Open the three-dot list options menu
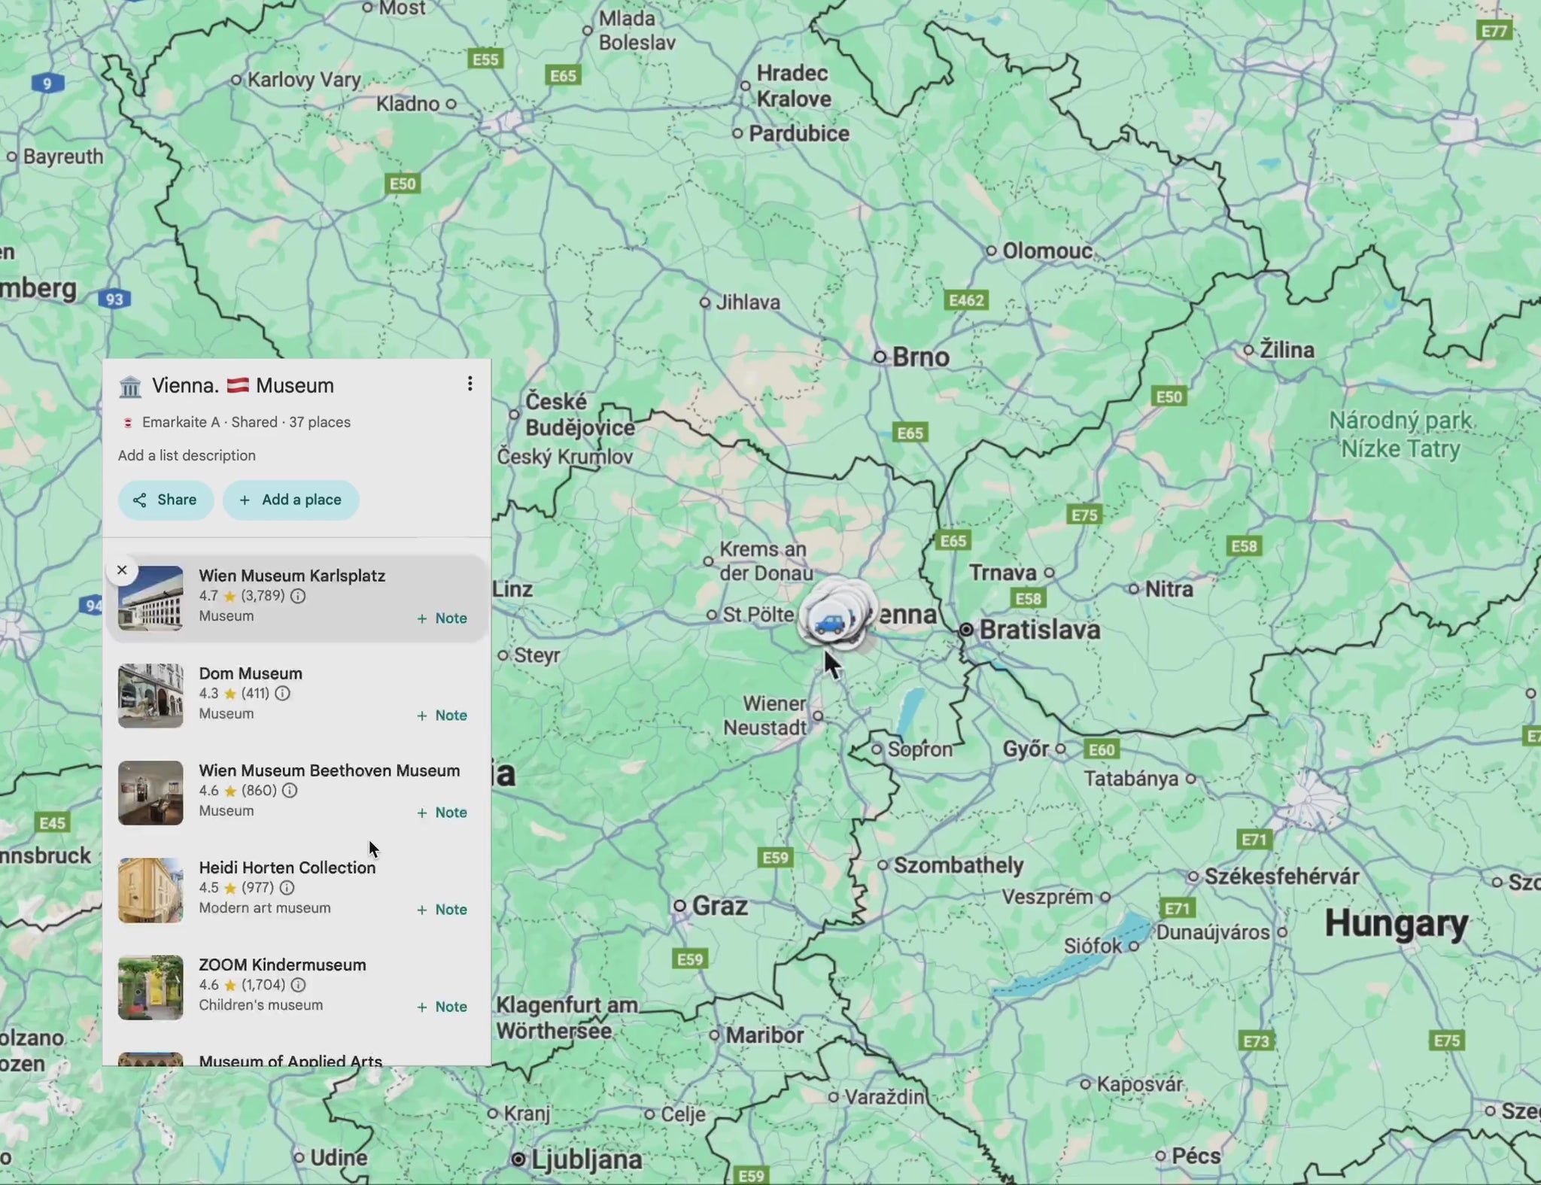This screenshot has width=1541, height=1185. 470,384
